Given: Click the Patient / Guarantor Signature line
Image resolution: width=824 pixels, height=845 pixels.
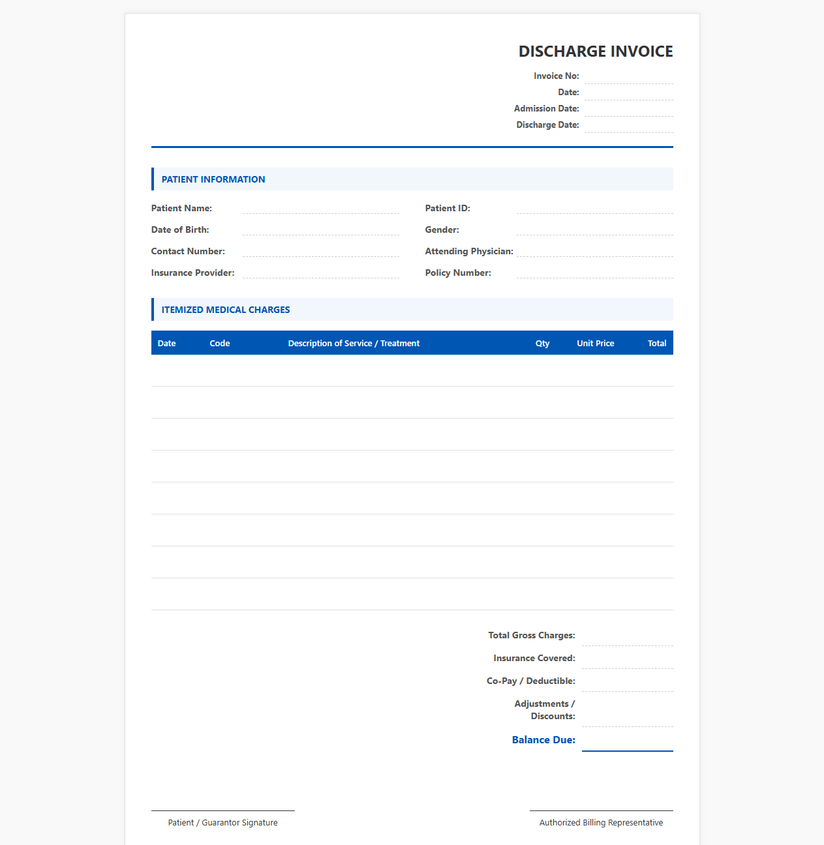Looking at the screenshot, I should tap(222, 810).
